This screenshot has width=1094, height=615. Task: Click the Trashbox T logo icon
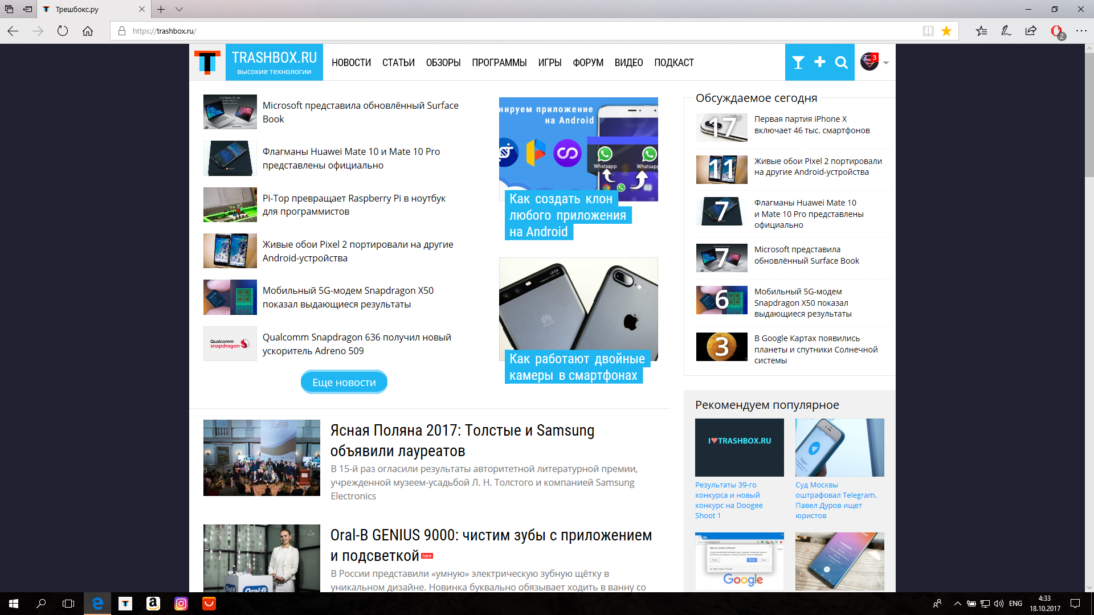(x=207, y=62)
